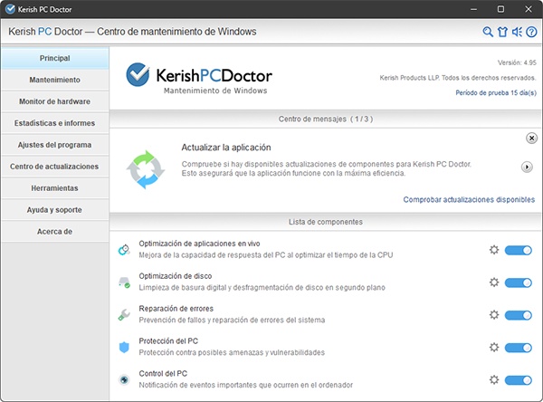Turn off the Optimización de disco switch
This screenshot has width=543, height=402.
pyautogui.click(x=519, y=282)
